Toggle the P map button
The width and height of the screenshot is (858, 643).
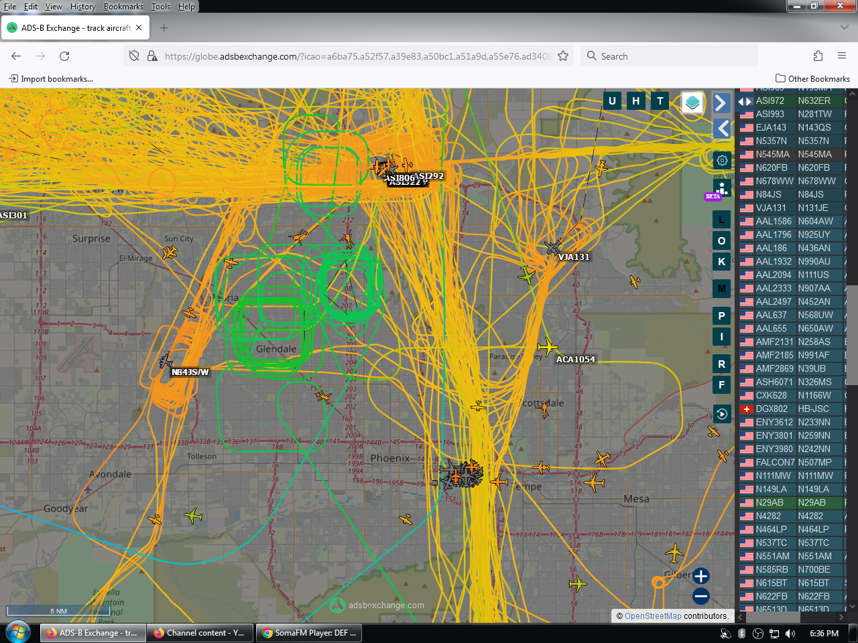click(x=721, y=315)
